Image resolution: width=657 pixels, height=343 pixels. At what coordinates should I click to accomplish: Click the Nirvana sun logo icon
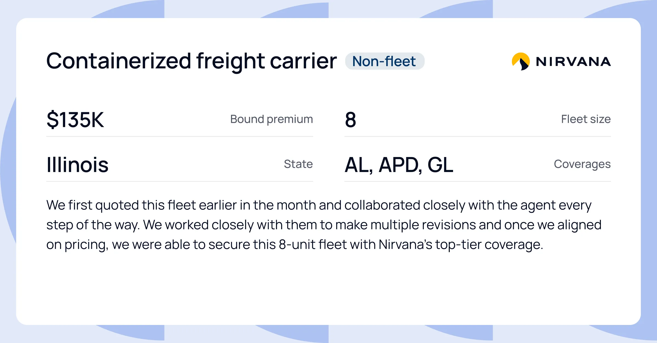[x=521, y=61]
